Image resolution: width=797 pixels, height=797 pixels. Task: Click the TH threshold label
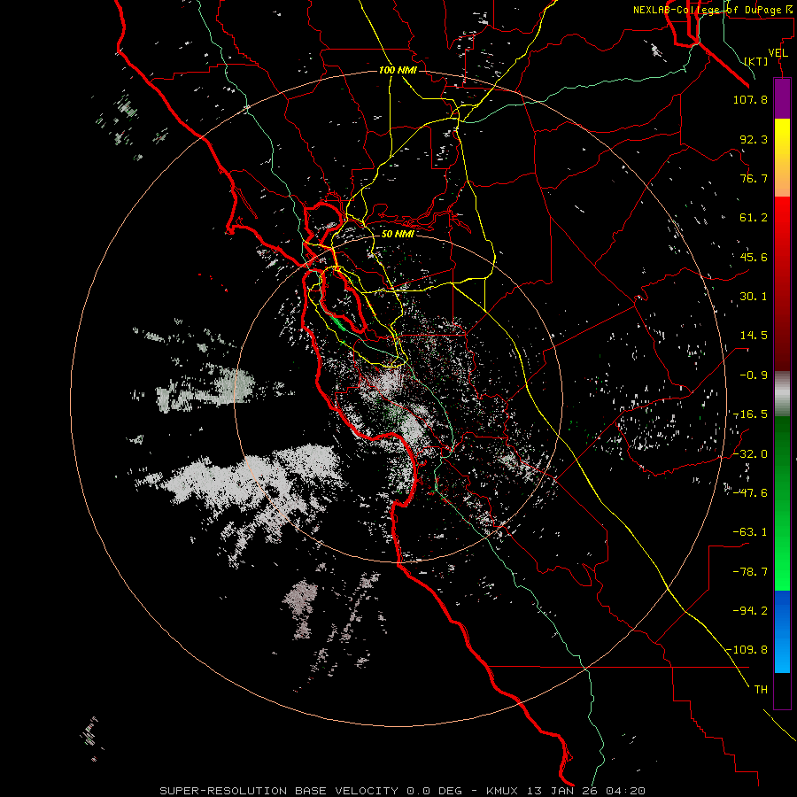tap(761, 690)
